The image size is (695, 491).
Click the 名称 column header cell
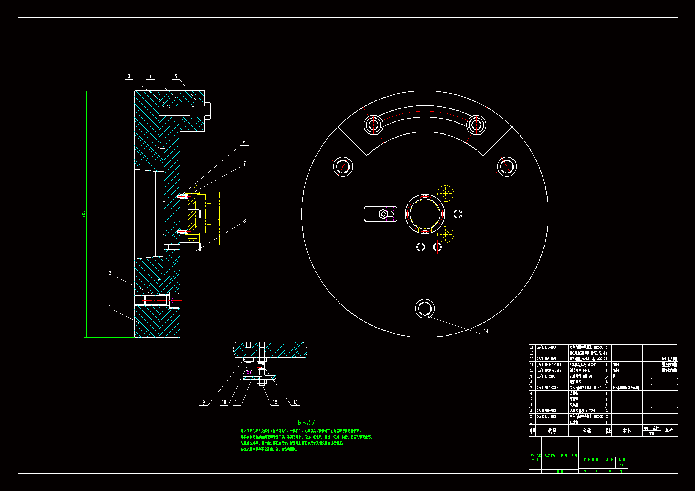[586, 431]
